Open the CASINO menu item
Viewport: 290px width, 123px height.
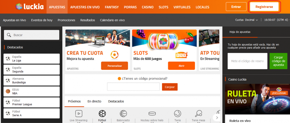pyautogui.click(x=147, y=7)
